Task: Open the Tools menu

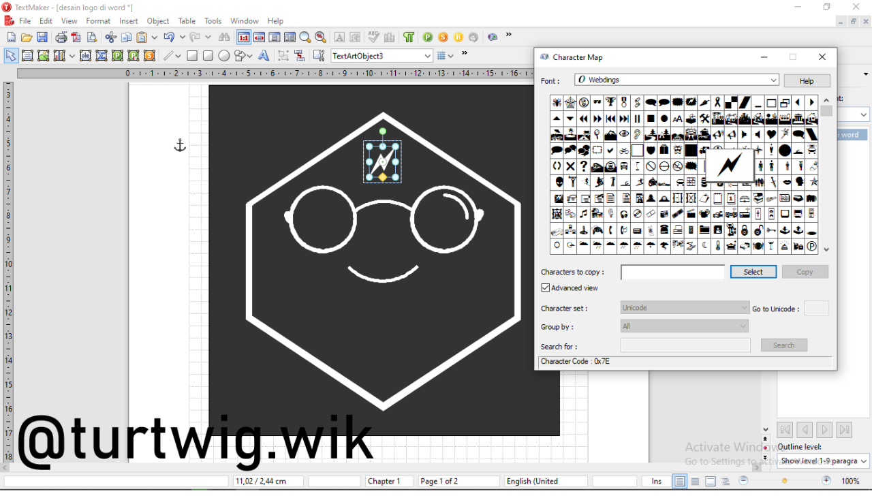Action: click(213, 21)
